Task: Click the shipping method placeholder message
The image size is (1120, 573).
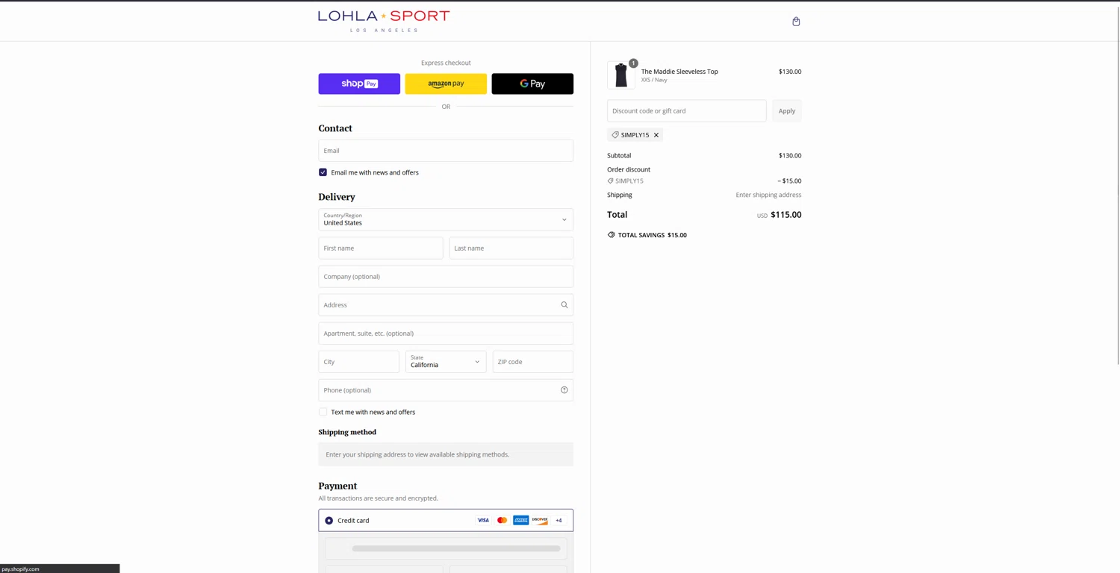Action: coord(446,454)
